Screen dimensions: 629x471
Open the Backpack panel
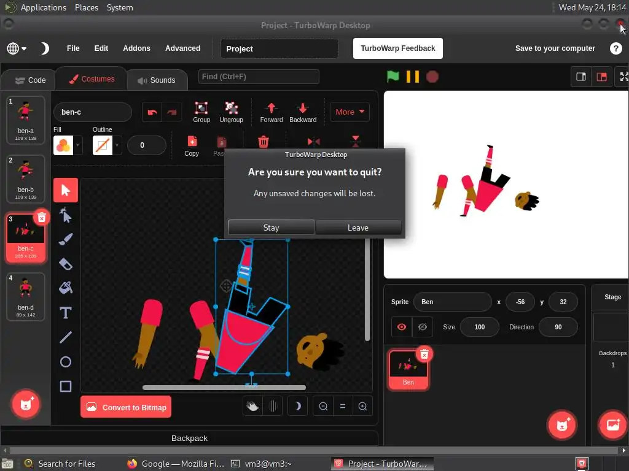189,438
